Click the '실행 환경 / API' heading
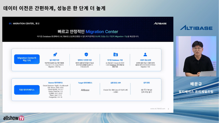The height and width of the screenshot is (123, 219). pyautogui.click(x=115, y=83)
